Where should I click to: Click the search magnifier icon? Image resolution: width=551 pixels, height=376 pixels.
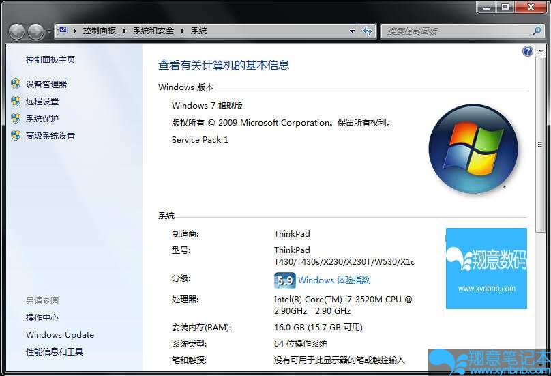click(x=537, y=31)
